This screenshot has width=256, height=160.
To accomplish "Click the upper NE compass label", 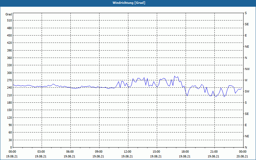I will 247,47.
